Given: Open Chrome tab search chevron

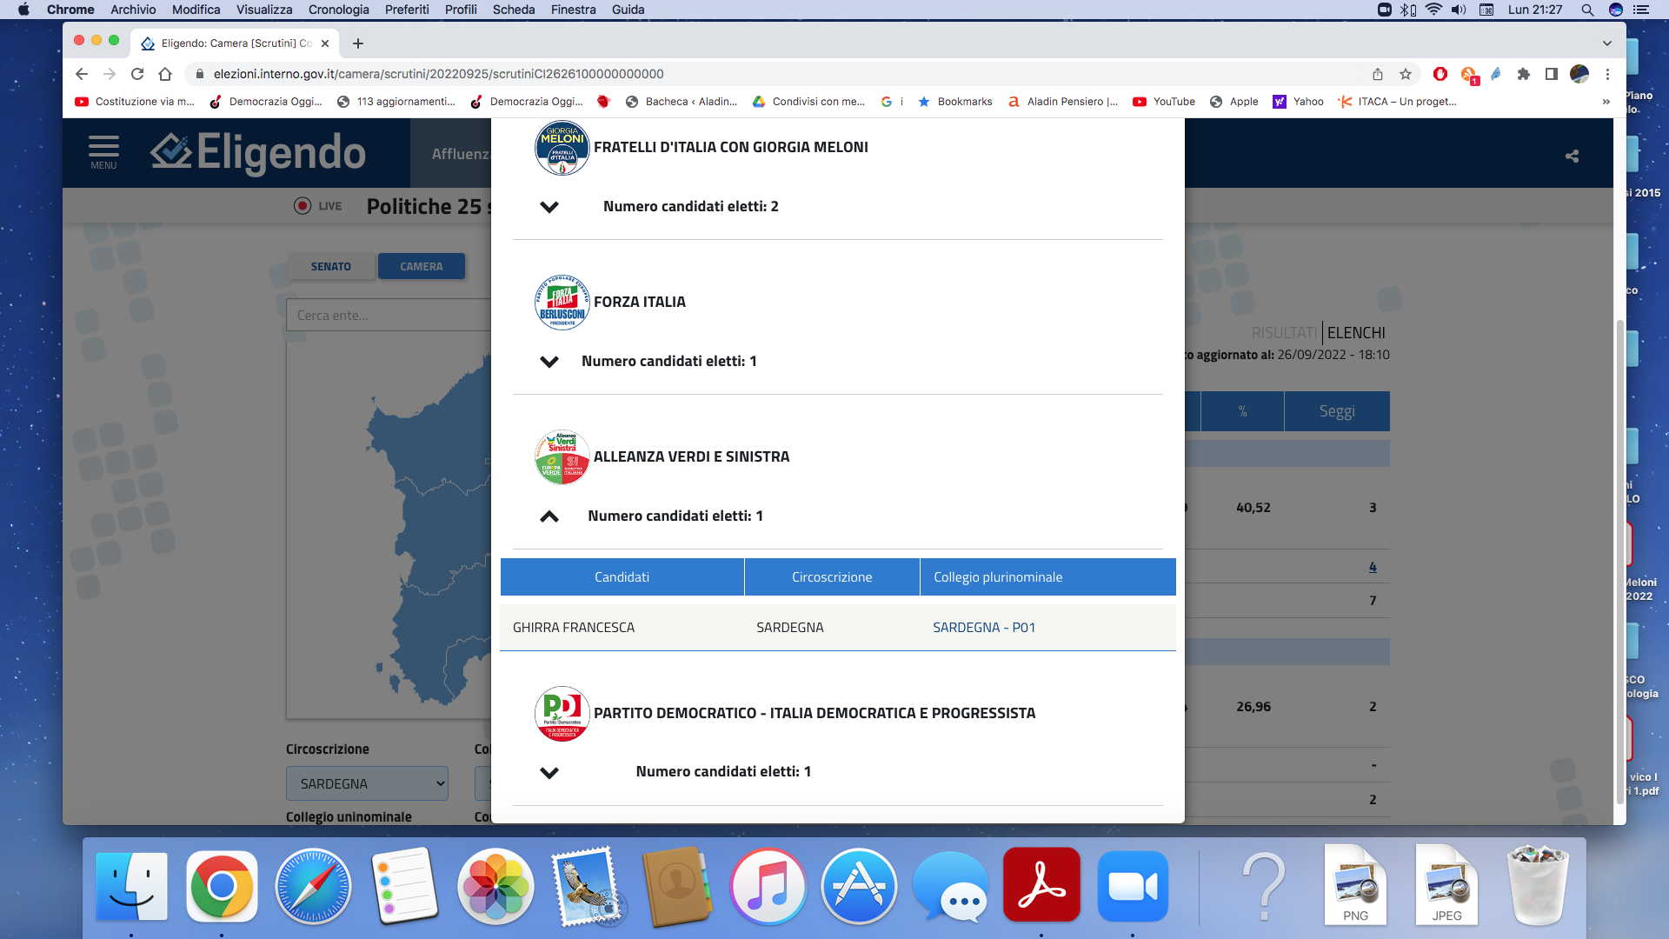Looking at the screenshot, I should [1607, 43].
